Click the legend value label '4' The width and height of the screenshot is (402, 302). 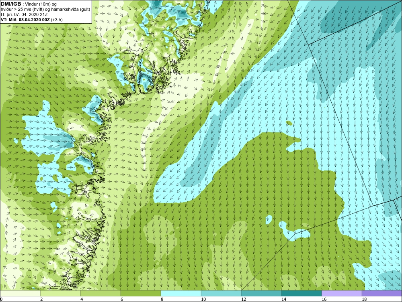82,299
